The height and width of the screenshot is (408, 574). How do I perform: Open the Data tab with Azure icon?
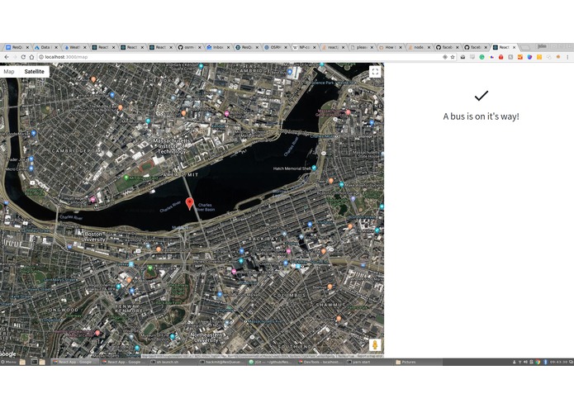46,47
